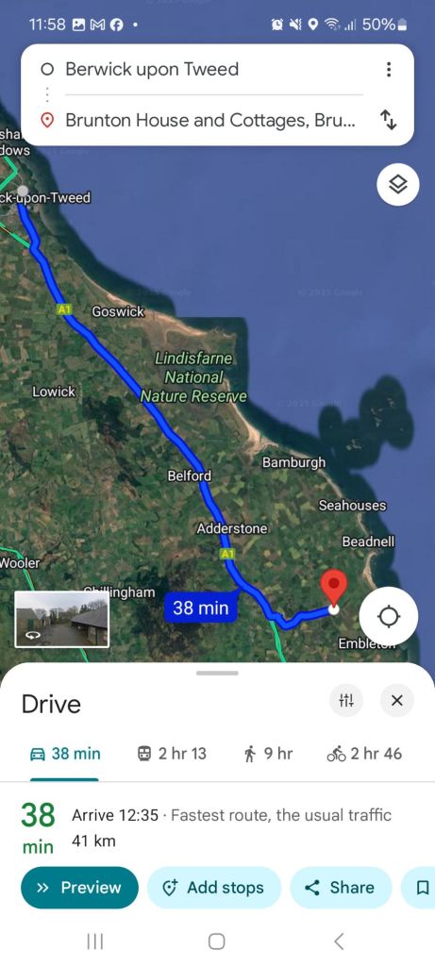Edit the Brunton House destination field
435x966 pixels.
[203, 120]
